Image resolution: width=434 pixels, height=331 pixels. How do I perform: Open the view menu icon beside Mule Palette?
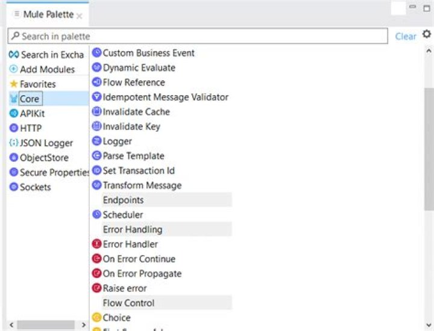click(x=17, y=13)
